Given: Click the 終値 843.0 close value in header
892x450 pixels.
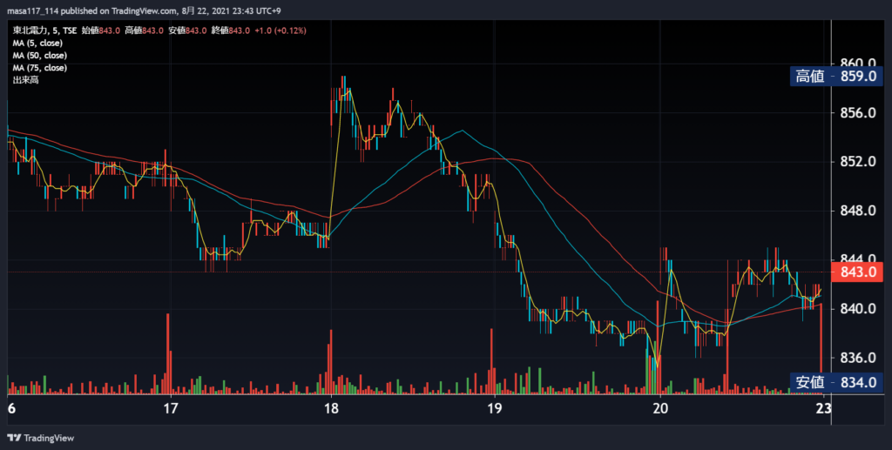Looking at the screenshot, I should pyautogui.click(x=230, y=30).
